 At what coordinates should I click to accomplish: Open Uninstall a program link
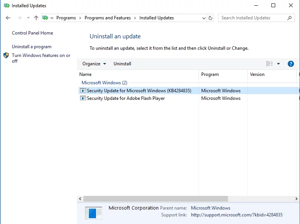(32, 47)
